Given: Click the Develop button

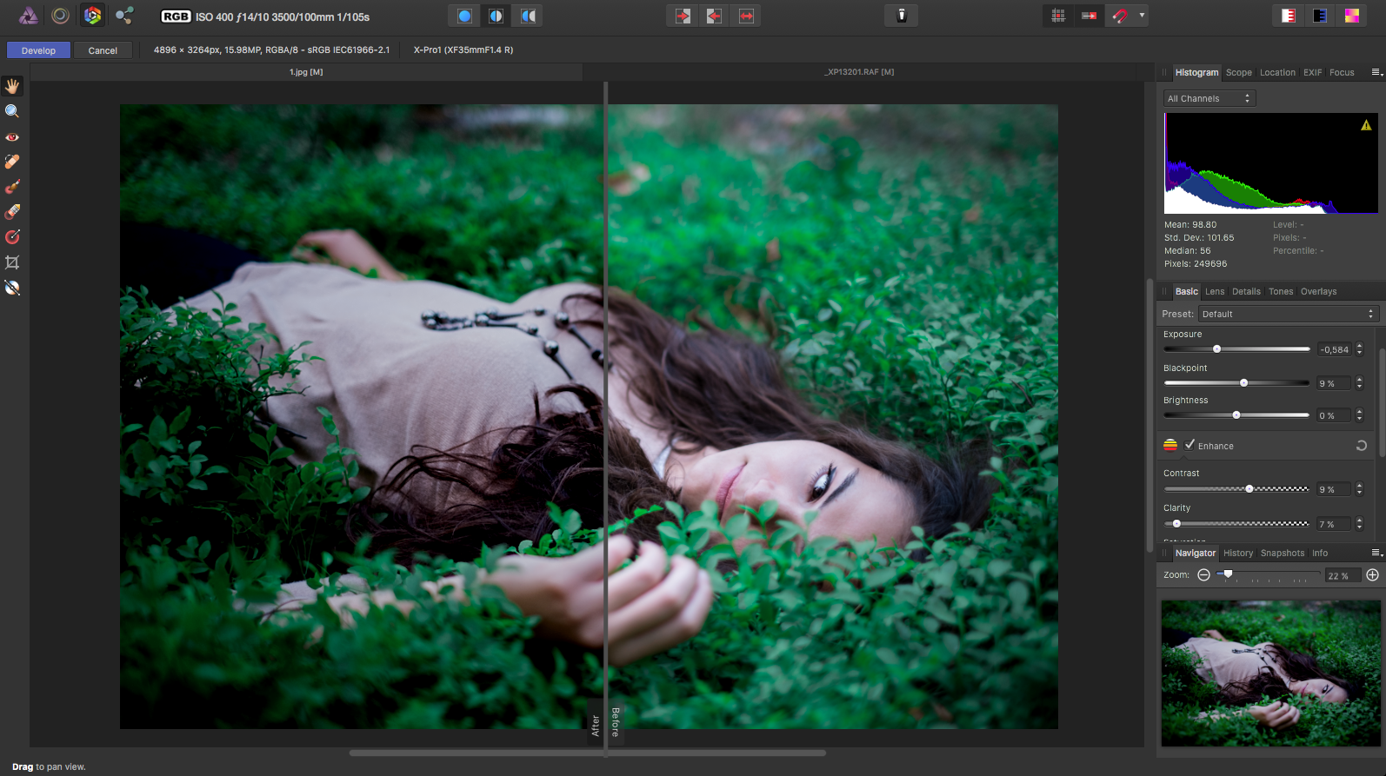Looking at the screenshot, I should (38, 50).
